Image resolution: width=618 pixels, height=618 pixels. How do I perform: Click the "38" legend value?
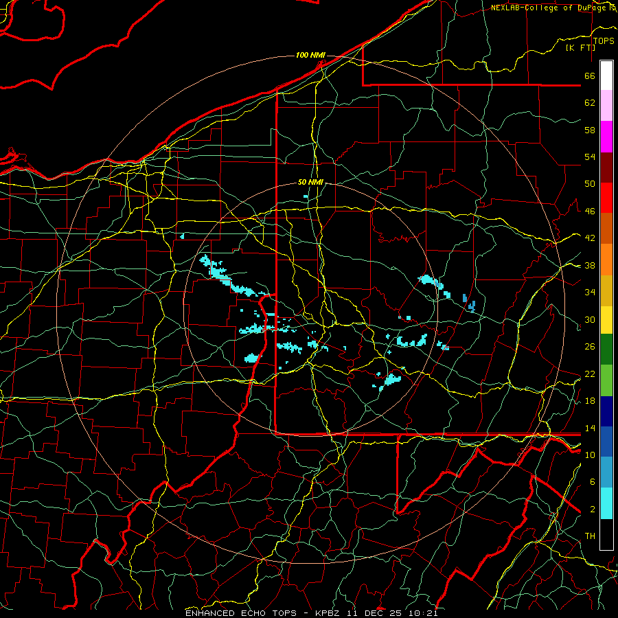coord(590,265)
